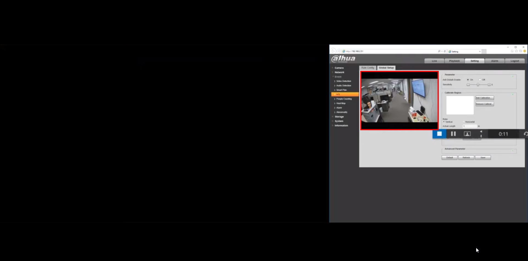The width and height of the screenshot is (528, 261).
Task: Switch to the Setting top tab
Action: pos(475,61)
